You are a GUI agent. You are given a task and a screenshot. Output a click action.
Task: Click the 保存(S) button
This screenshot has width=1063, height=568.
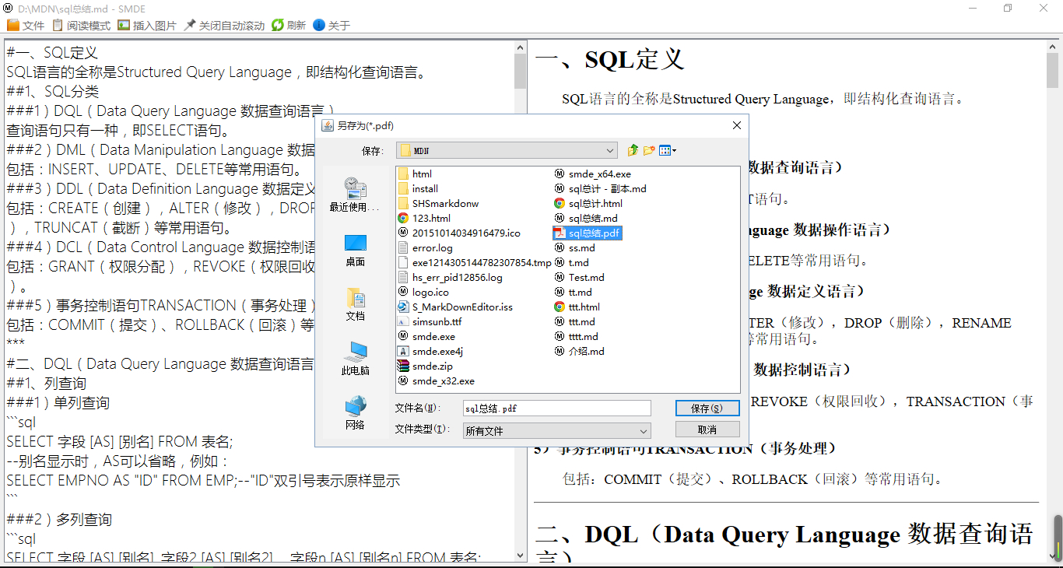(707, 408)
